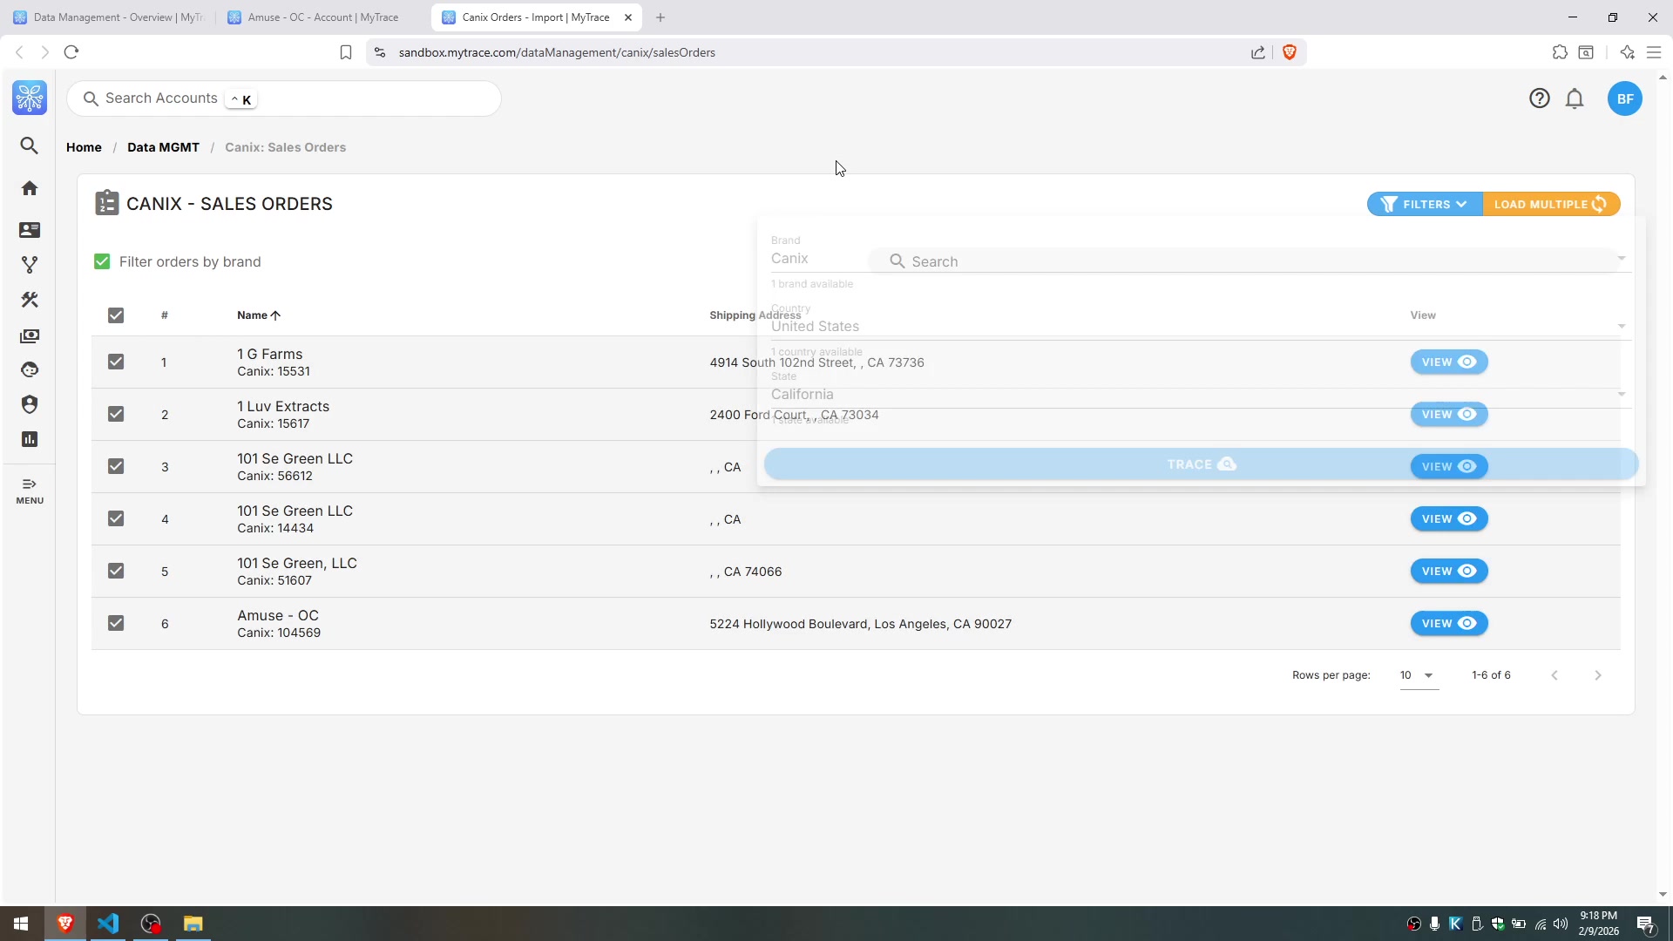Uncheck the Amuse - OC row checkbox
1673x941 pixels.
116,623
